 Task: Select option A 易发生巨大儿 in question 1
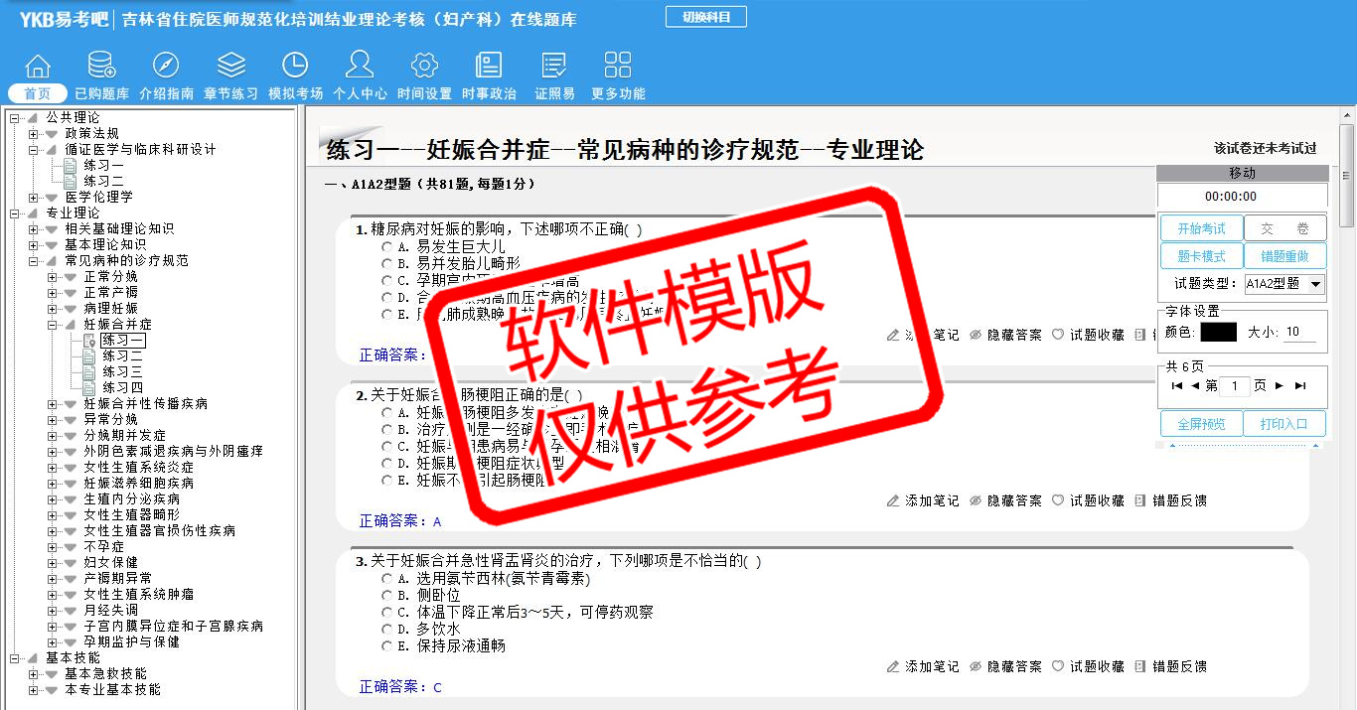387,246
